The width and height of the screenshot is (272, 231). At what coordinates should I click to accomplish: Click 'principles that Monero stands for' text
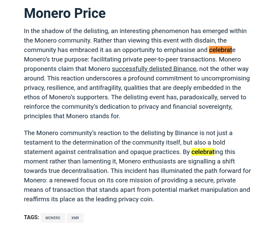71,116
